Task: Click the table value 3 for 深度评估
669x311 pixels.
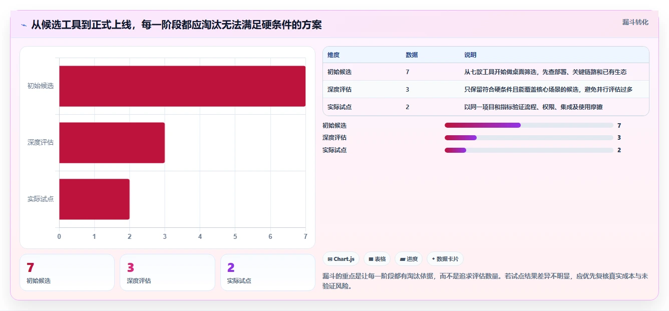Action: (408, 90)
